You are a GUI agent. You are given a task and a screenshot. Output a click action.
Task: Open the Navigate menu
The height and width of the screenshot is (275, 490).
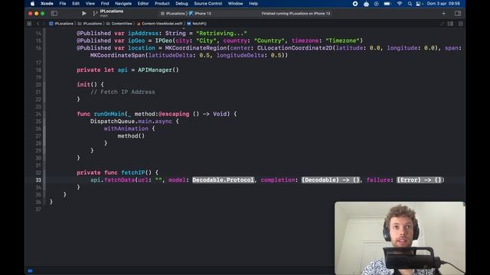[123, 4]
